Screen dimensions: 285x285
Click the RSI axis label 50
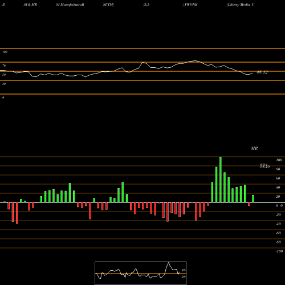pos(4,75)
